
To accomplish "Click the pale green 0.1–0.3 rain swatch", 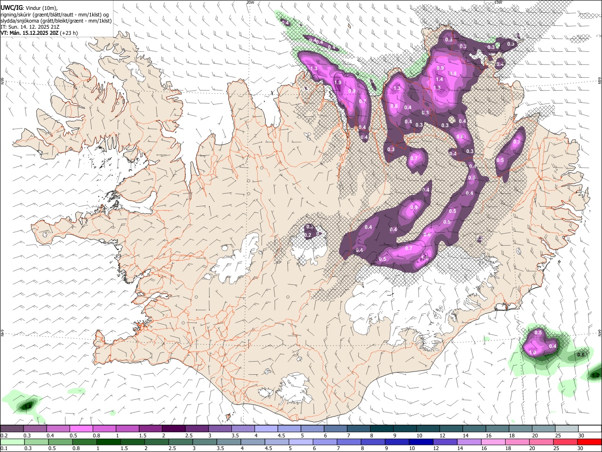I will (12, 442).
